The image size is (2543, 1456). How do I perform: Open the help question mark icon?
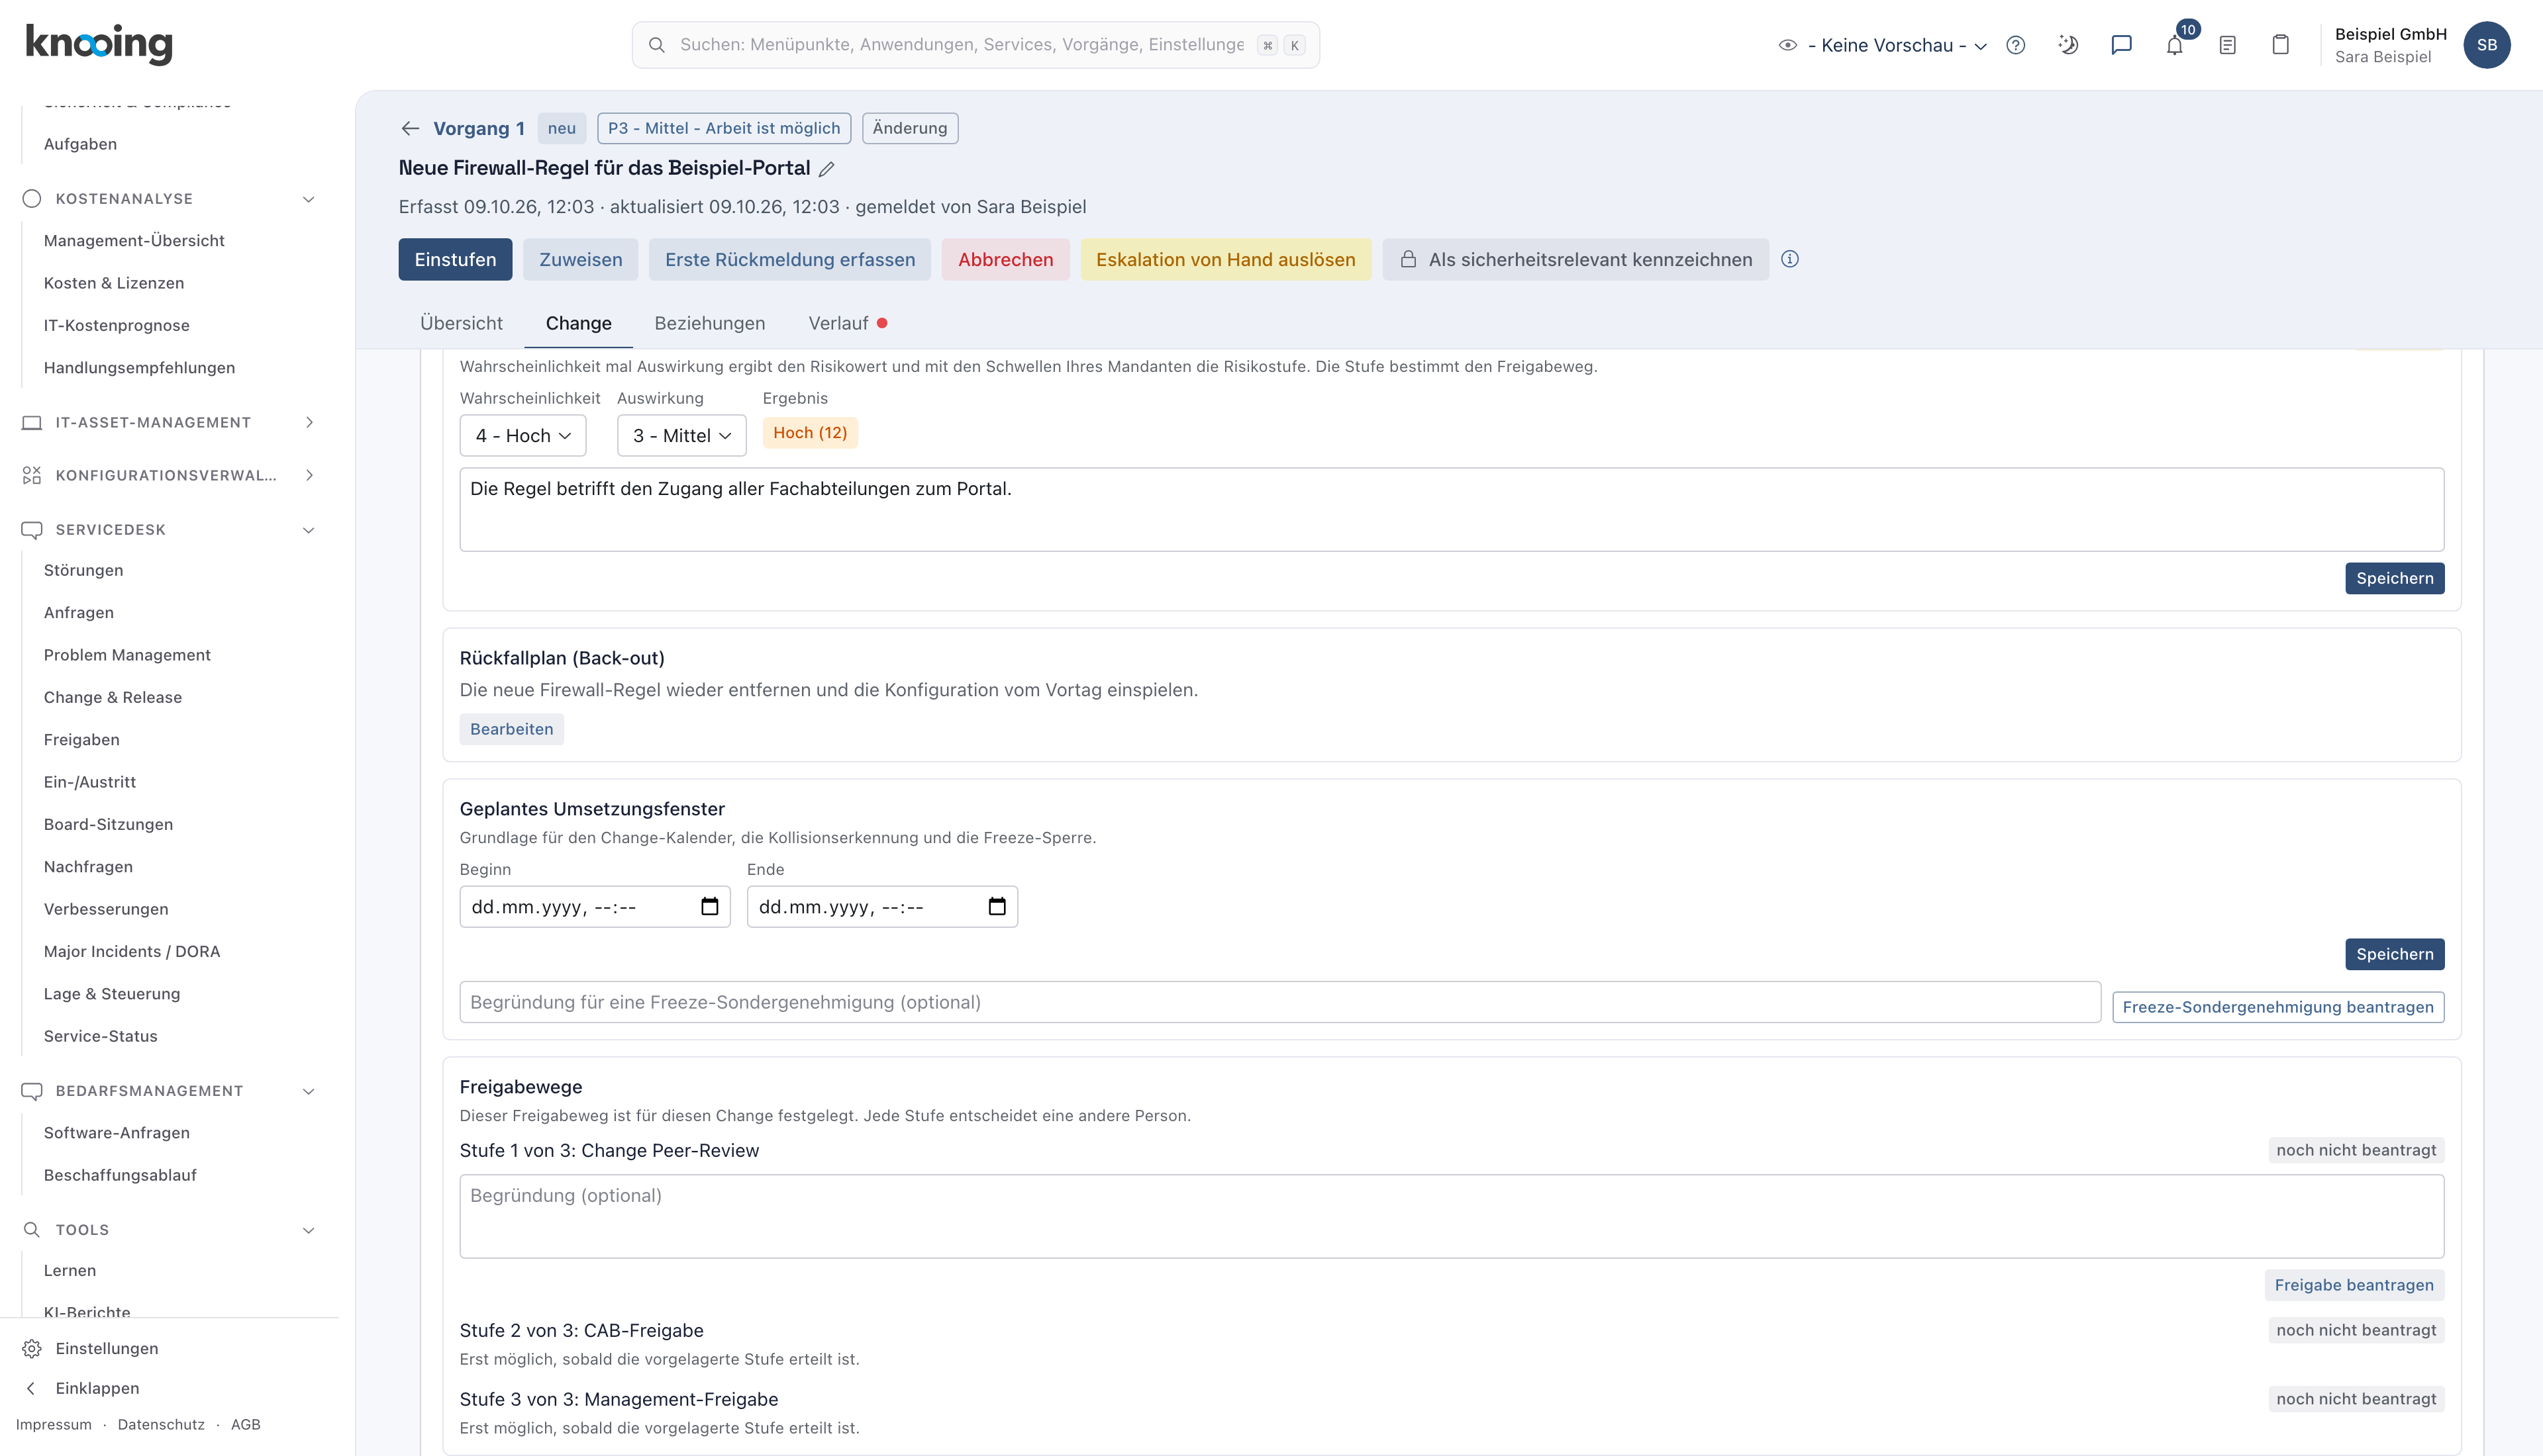click(x=2016, y=45)
